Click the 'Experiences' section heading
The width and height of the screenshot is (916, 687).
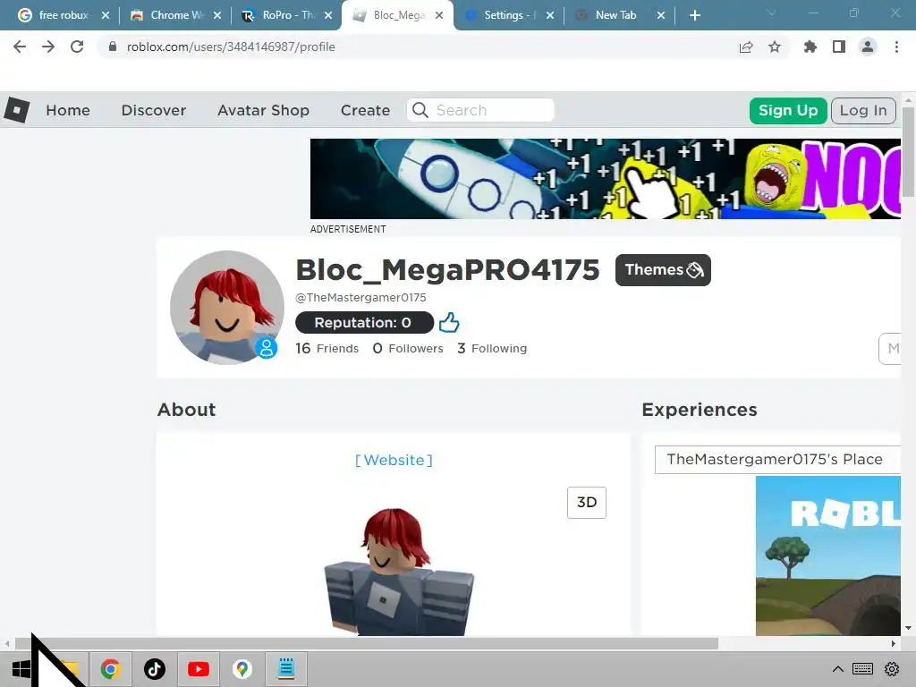click(700, 410)
